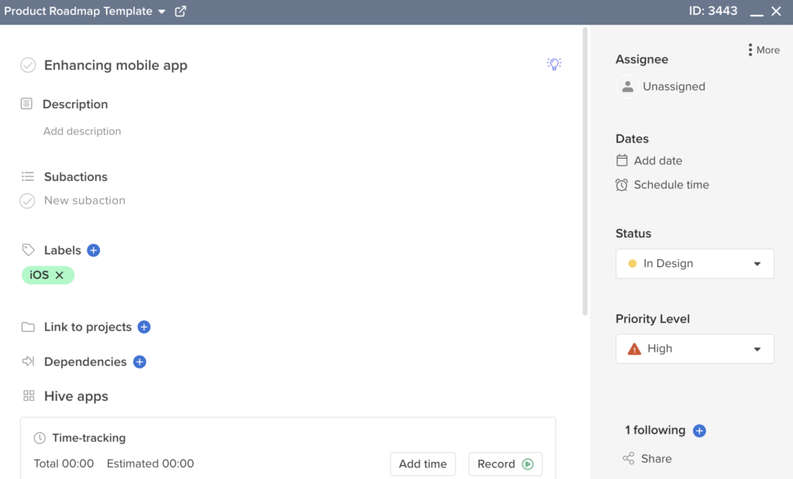Click the Add date calendar icon
Screen dimensions: 793x479
coord(622,160)
